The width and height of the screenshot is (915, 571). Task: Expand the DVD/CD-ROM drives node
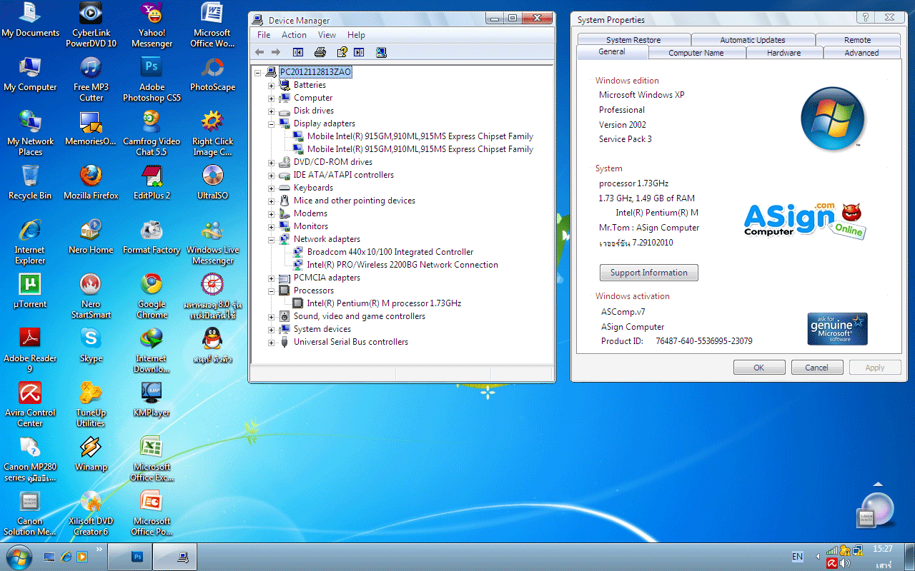point(271,162)
